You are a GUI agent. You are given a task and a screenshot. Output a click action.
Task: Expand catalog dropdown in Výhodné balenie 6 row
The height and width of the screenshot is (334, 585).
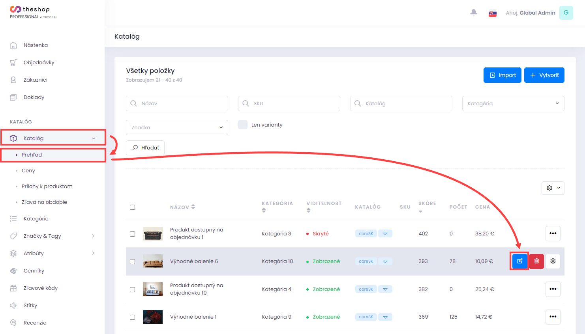[x=385, y=261]
